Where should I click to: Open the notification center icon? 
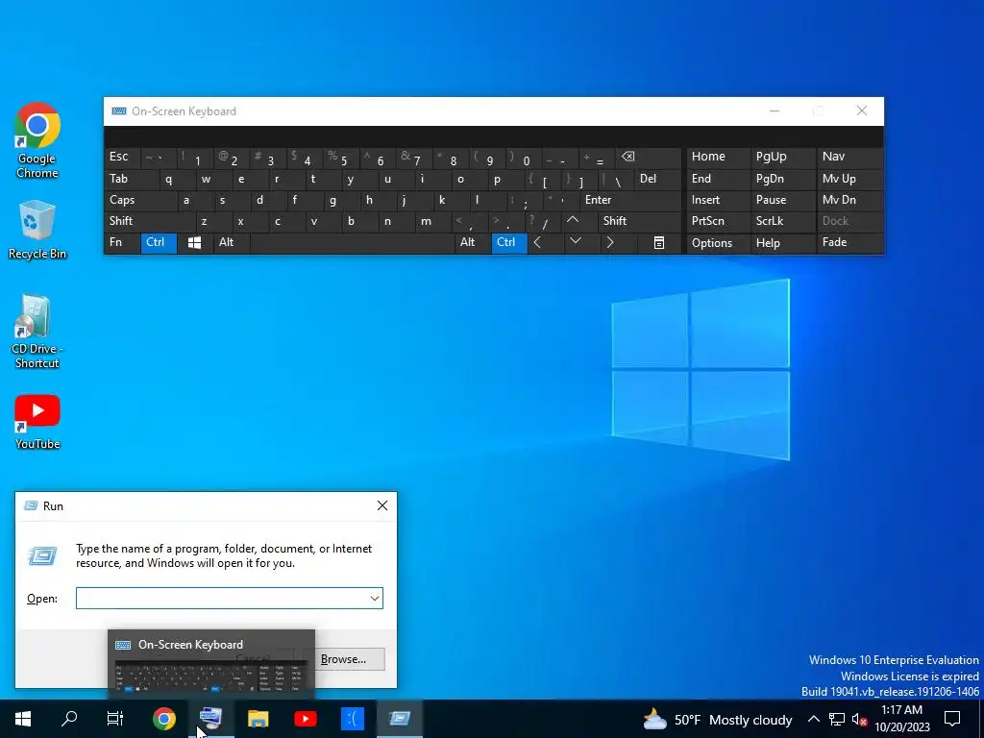pyautogui.click(x=952, y=719)
